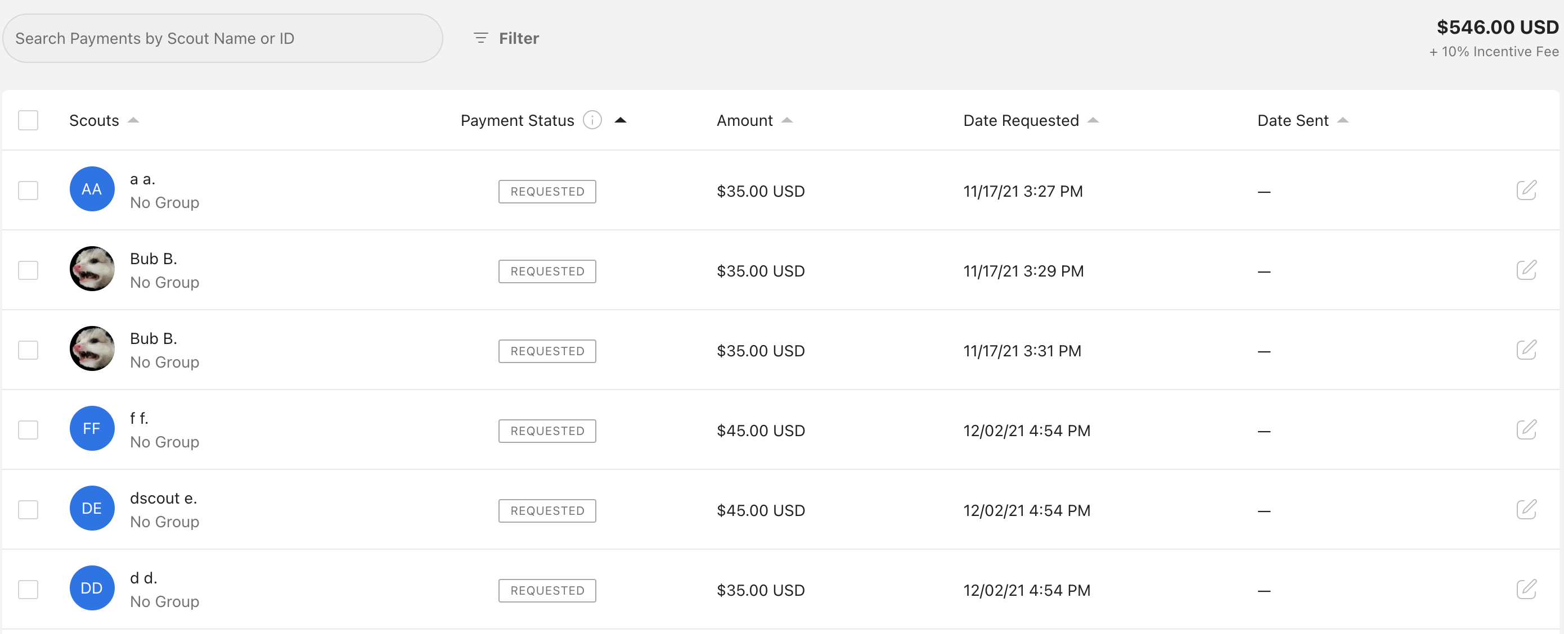Edit the d d. payment entry
Screen dimensions: 1564x634
pos(1526,589)
